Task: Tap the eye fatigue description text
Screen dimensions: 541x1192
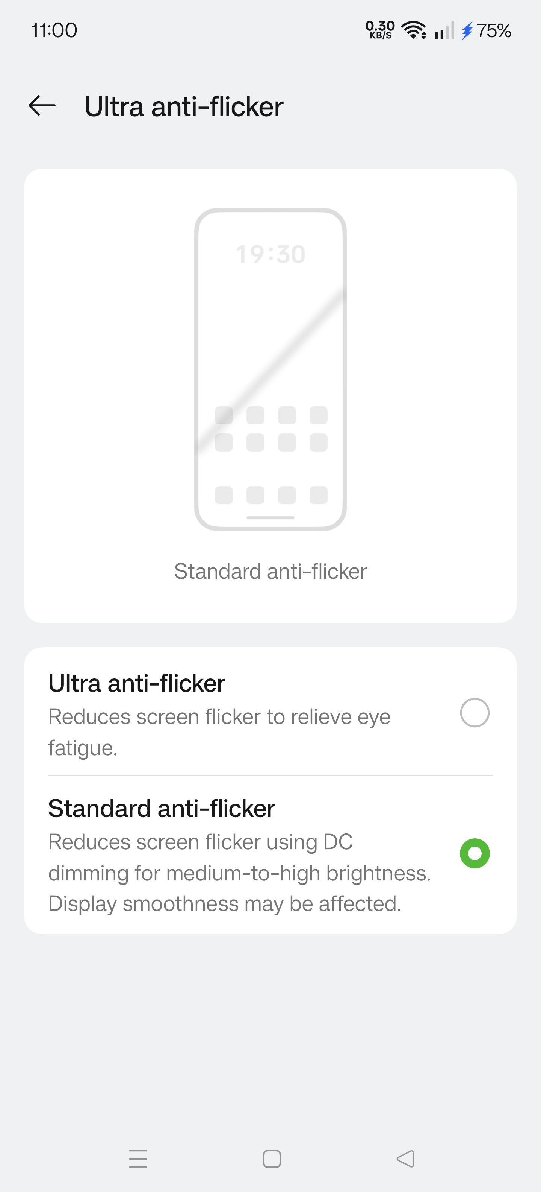Action: click(219, 732)
